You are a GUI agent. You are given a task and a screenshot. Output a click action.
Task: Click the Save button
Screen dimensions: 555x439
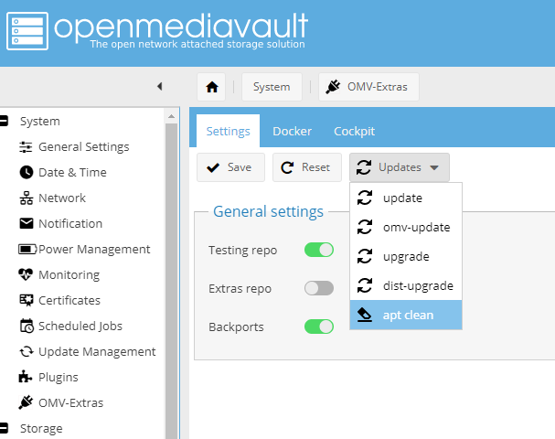pyautogui.click(x=230, y=167)
